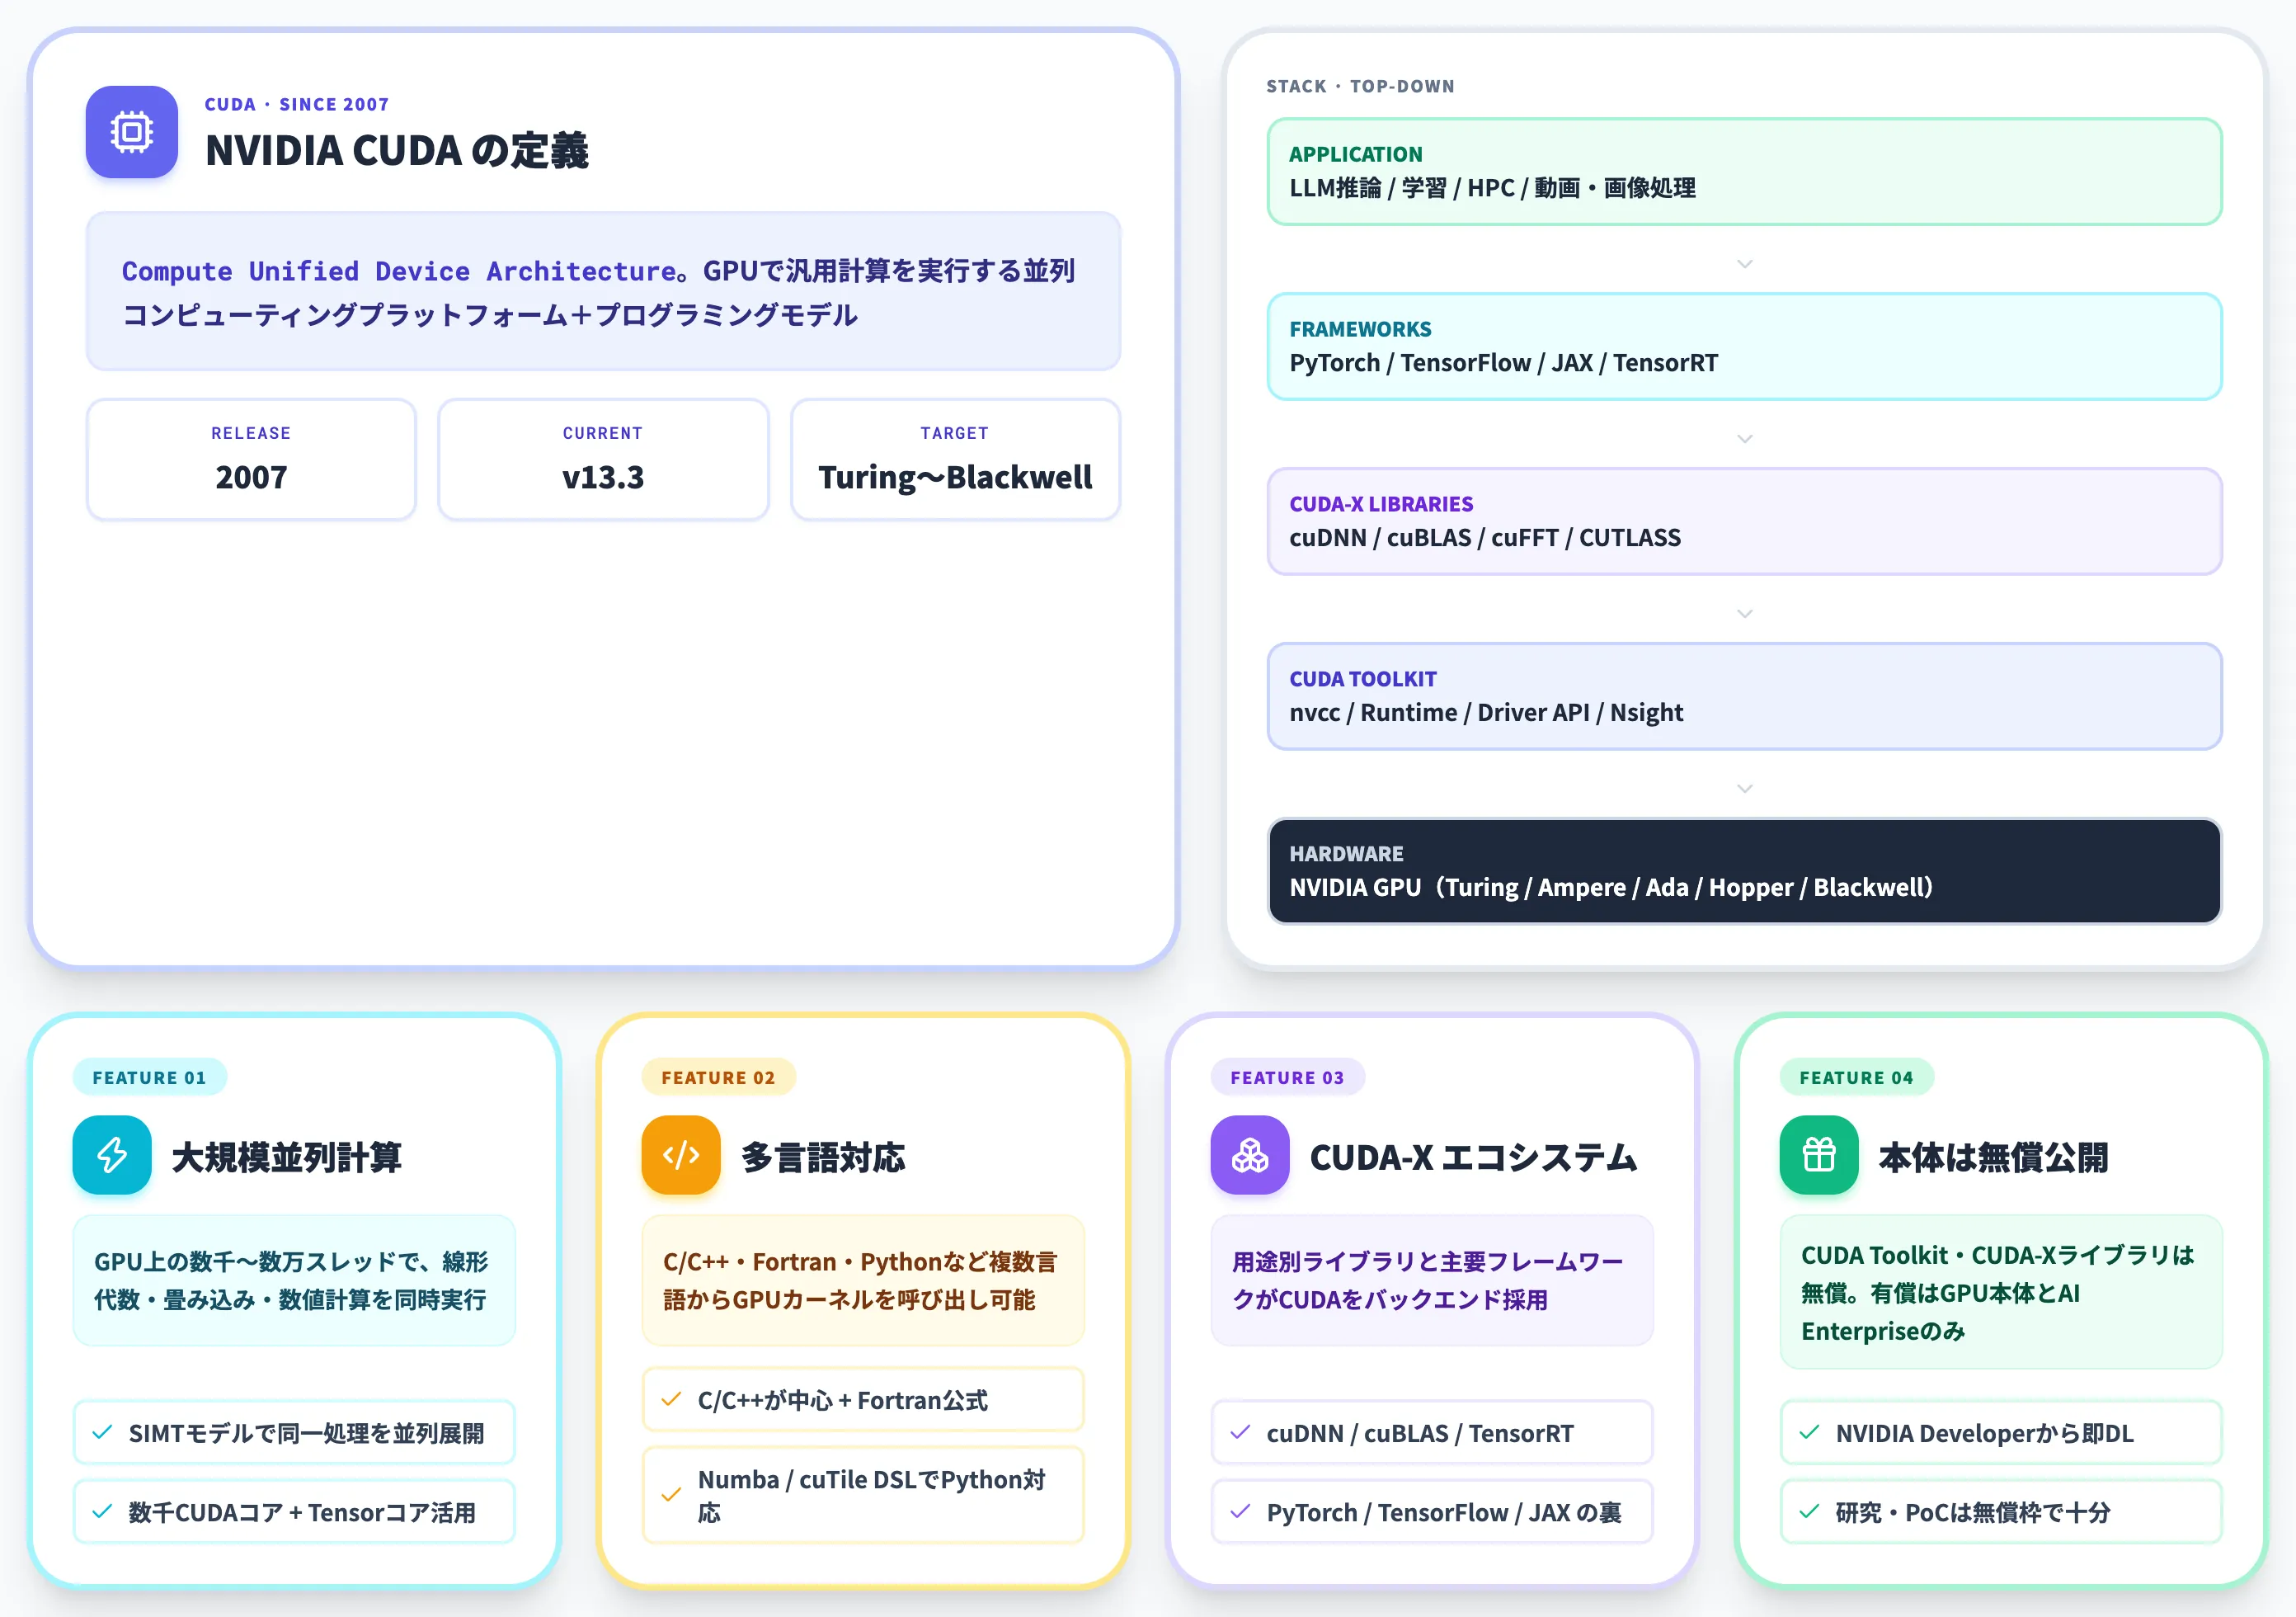Select the dark HARDWARE layer card
2296x1617 pixels.
point(1744,871)
